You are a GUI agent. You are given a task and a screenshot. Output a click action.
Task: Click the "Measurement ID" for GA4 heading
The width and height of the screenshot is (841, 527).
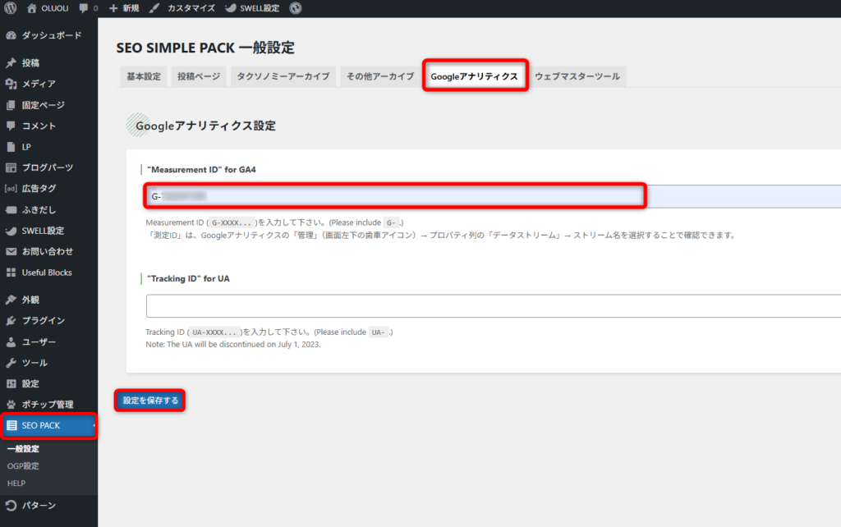click(201, 169)
